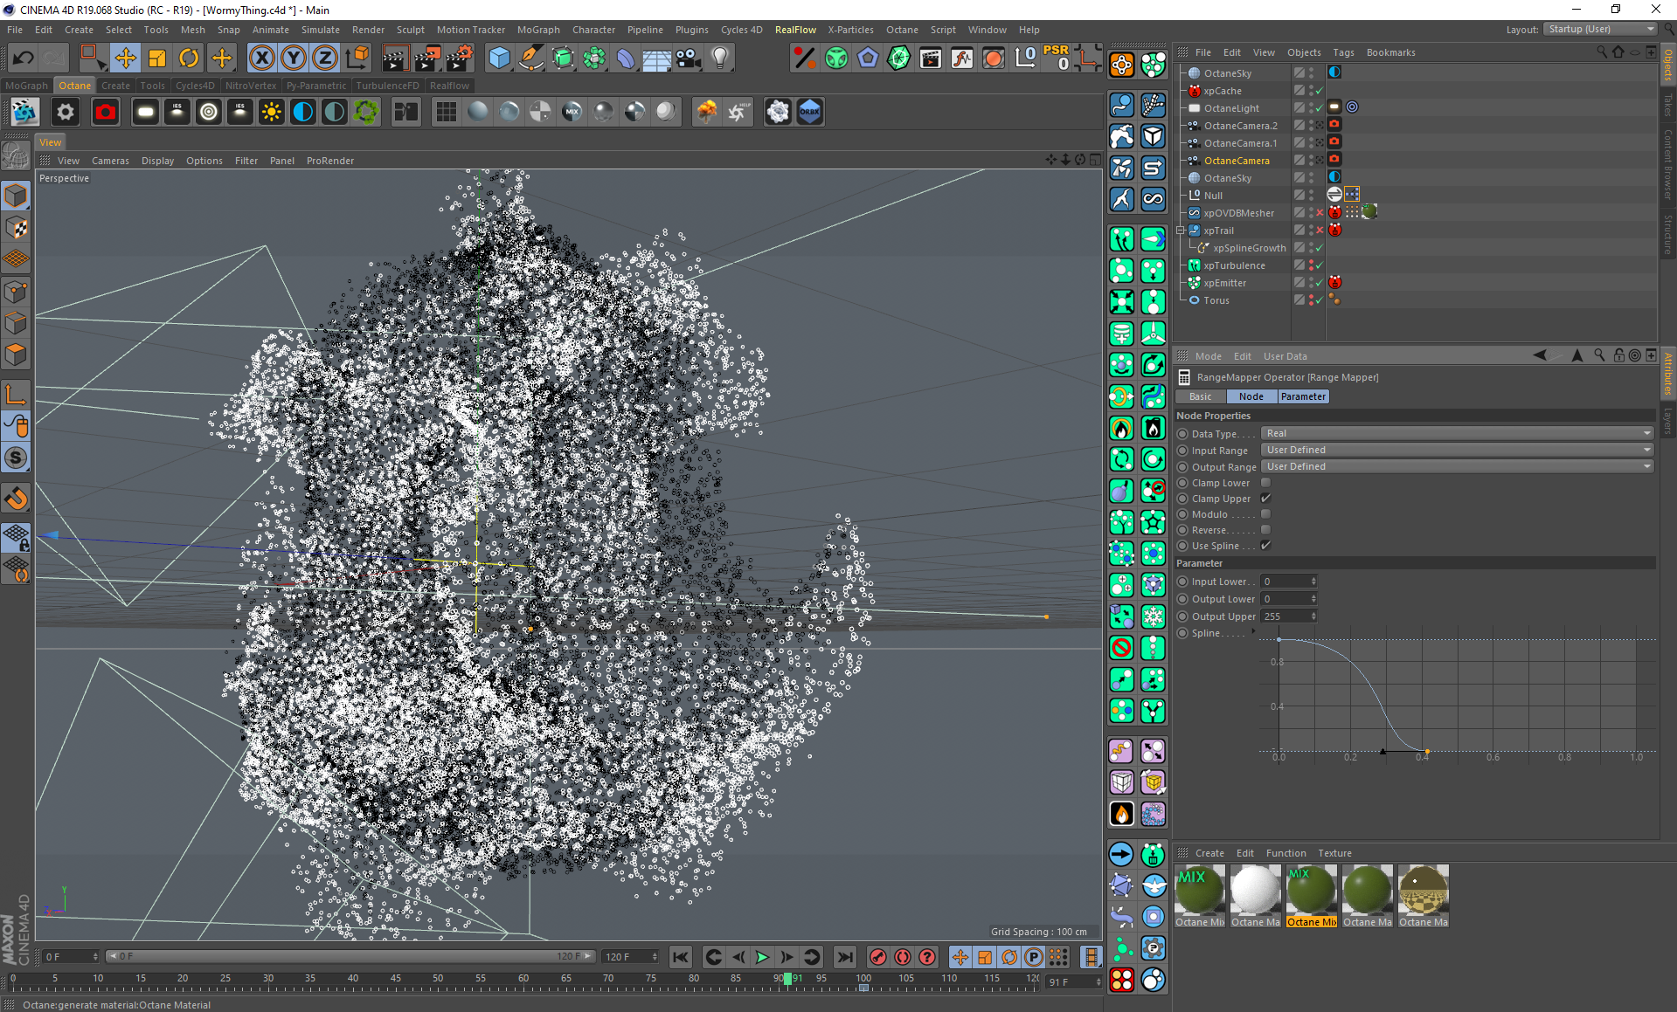1677x1012 pixels.
Task: Open the Octane Live Viewer icon
Action: click(24, 112)
